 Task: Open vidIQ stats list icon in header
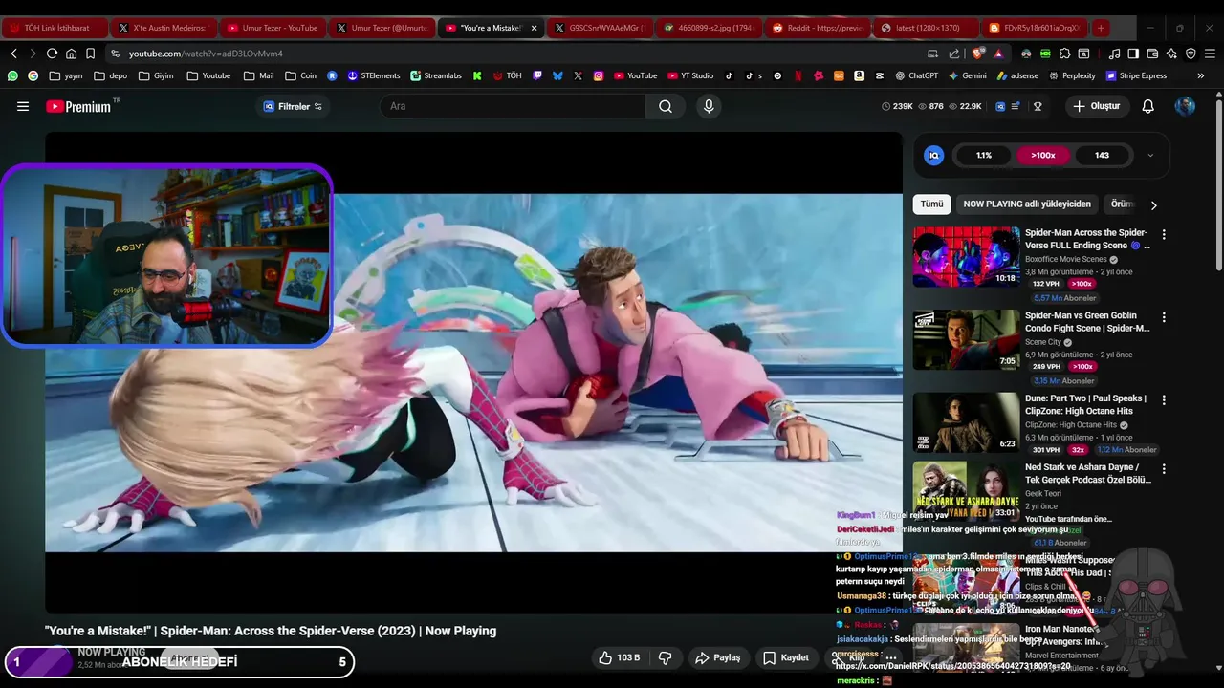[x=1016, y=106]
